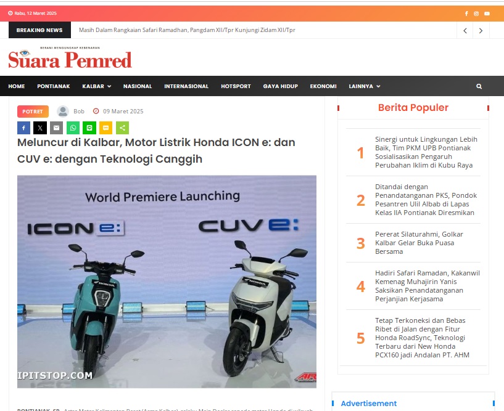Expand the LAINNYA dropdown menu
Viewport: 504px width, 411px height.
[365, 86]
